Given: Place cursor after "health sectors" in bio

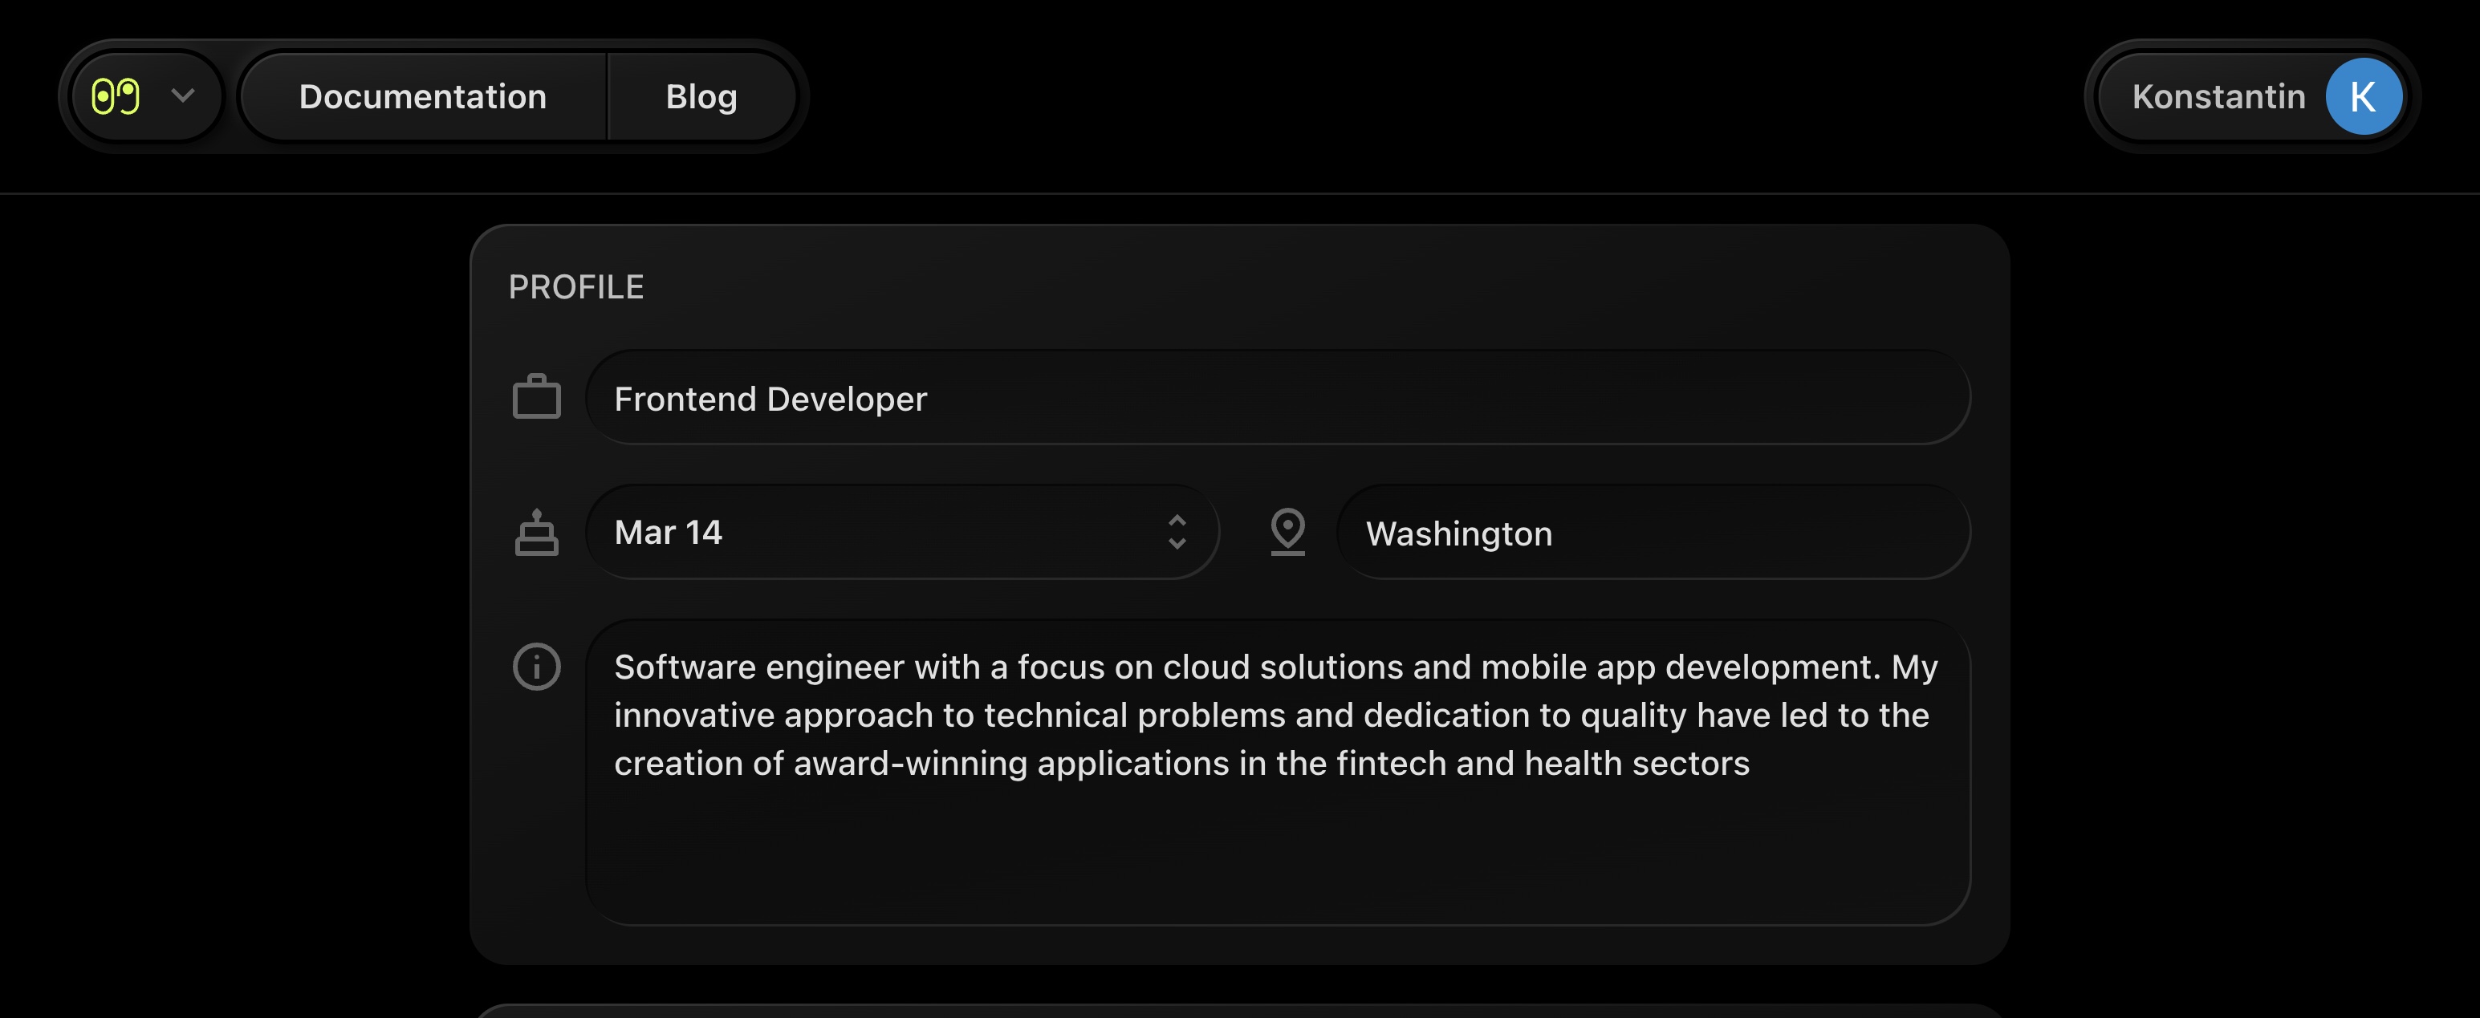Looking at the screenshot, I should tap(1751, 763).
